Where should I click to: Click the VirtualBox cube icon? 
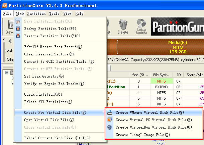coord(110,127)
